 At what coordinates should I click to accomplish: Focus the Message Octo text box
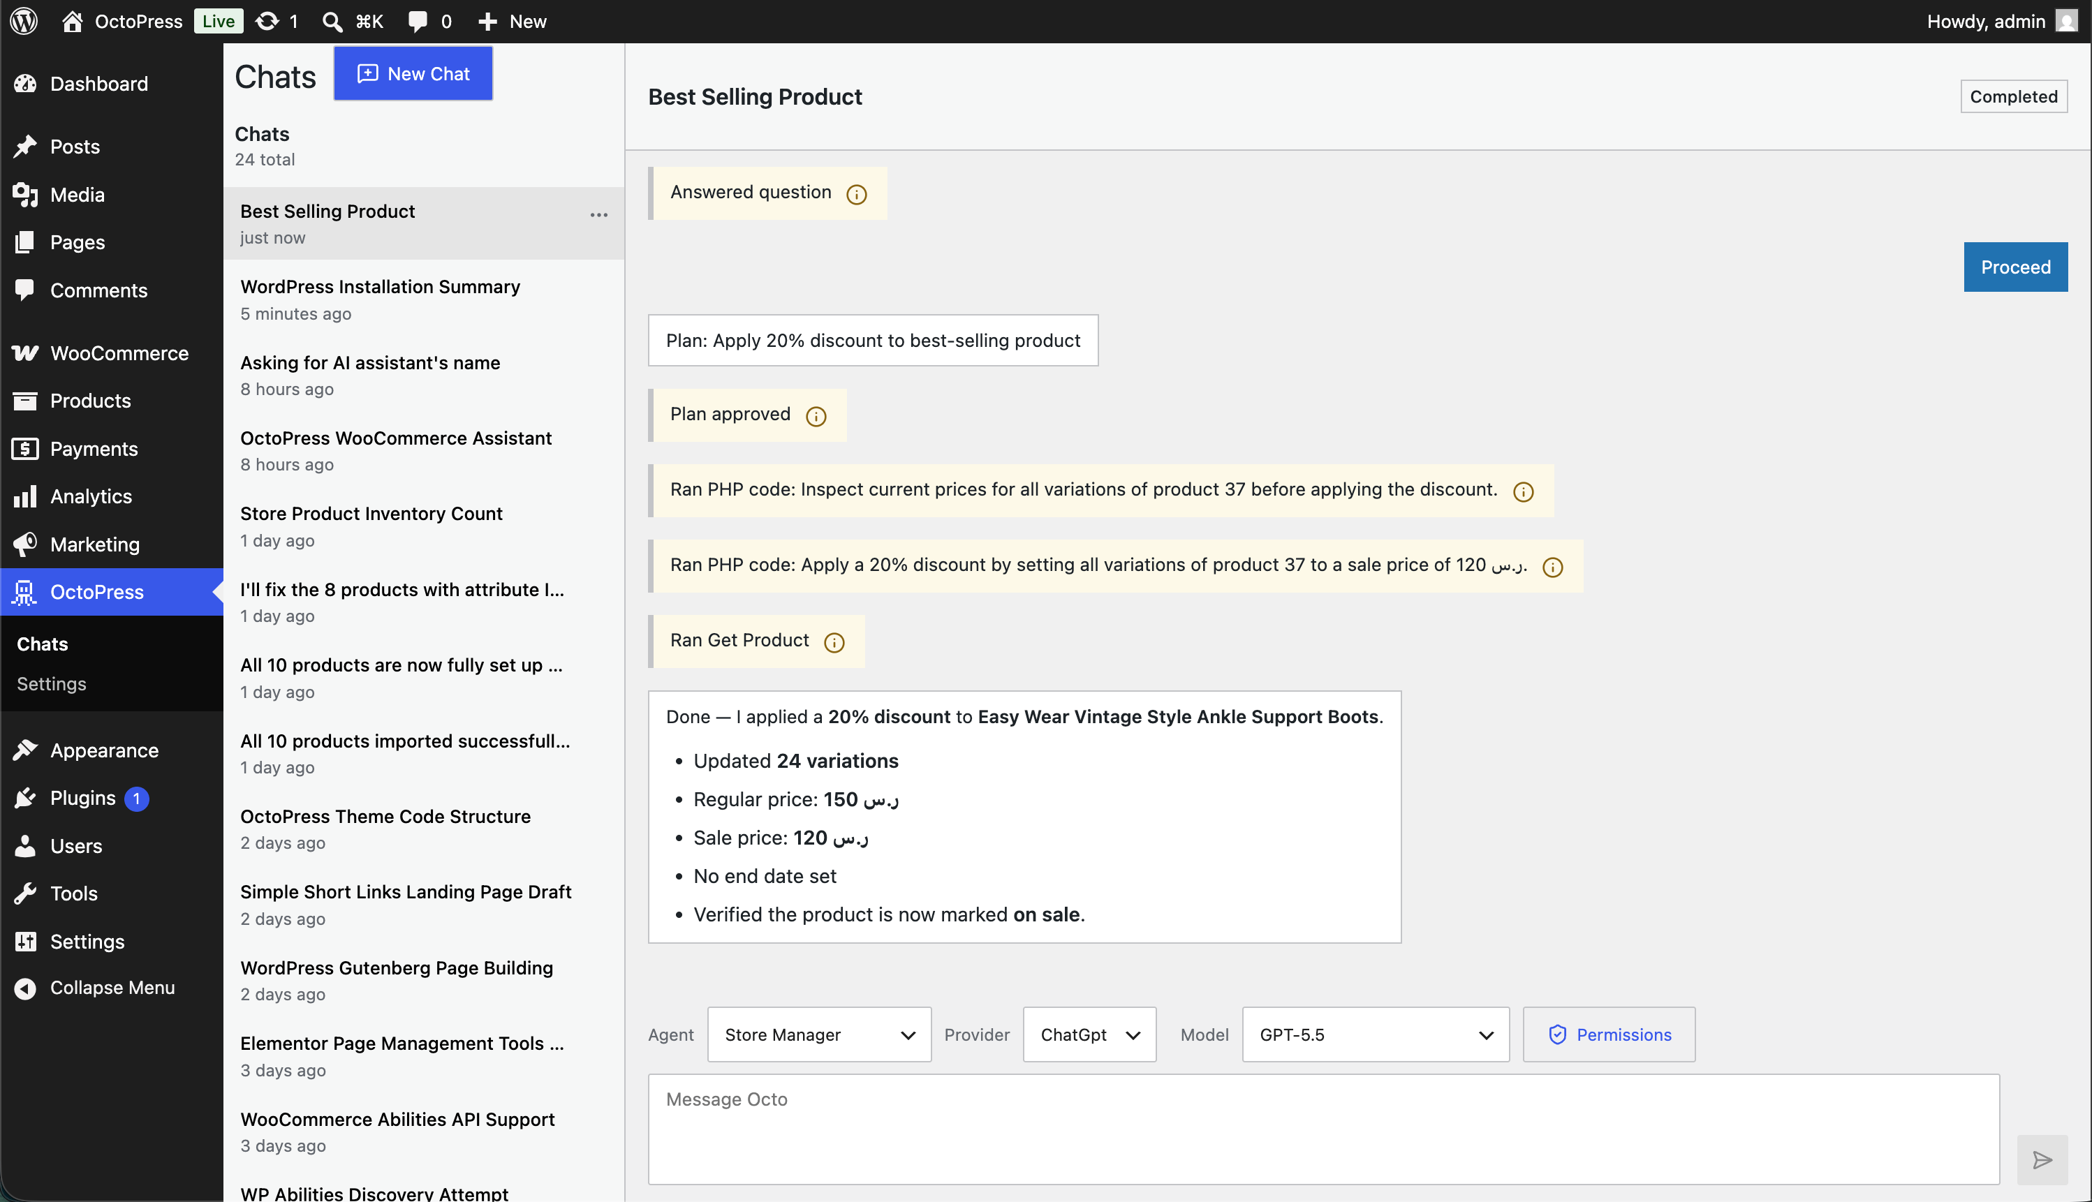[x=1323, y=1129]
